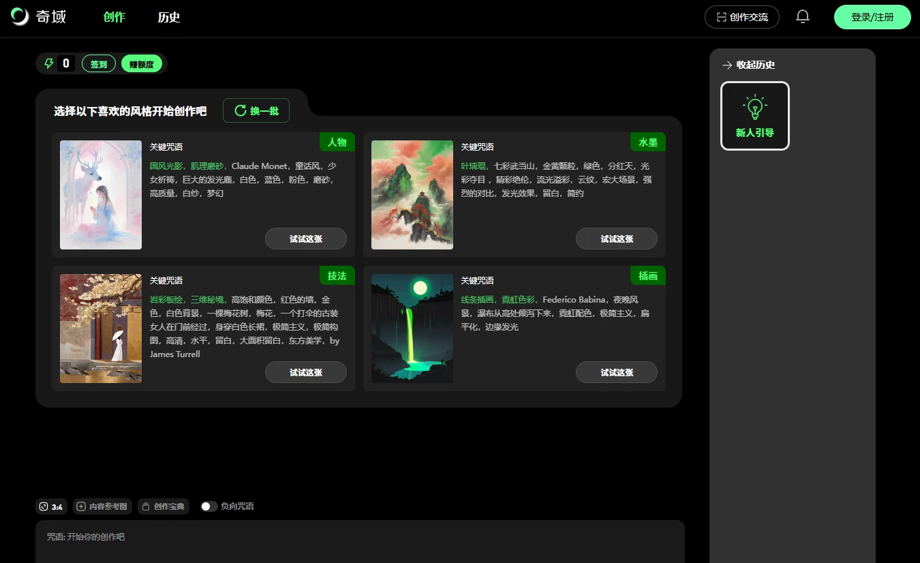
Task: Click the 签到 check-in button
Action: point(99,64)
